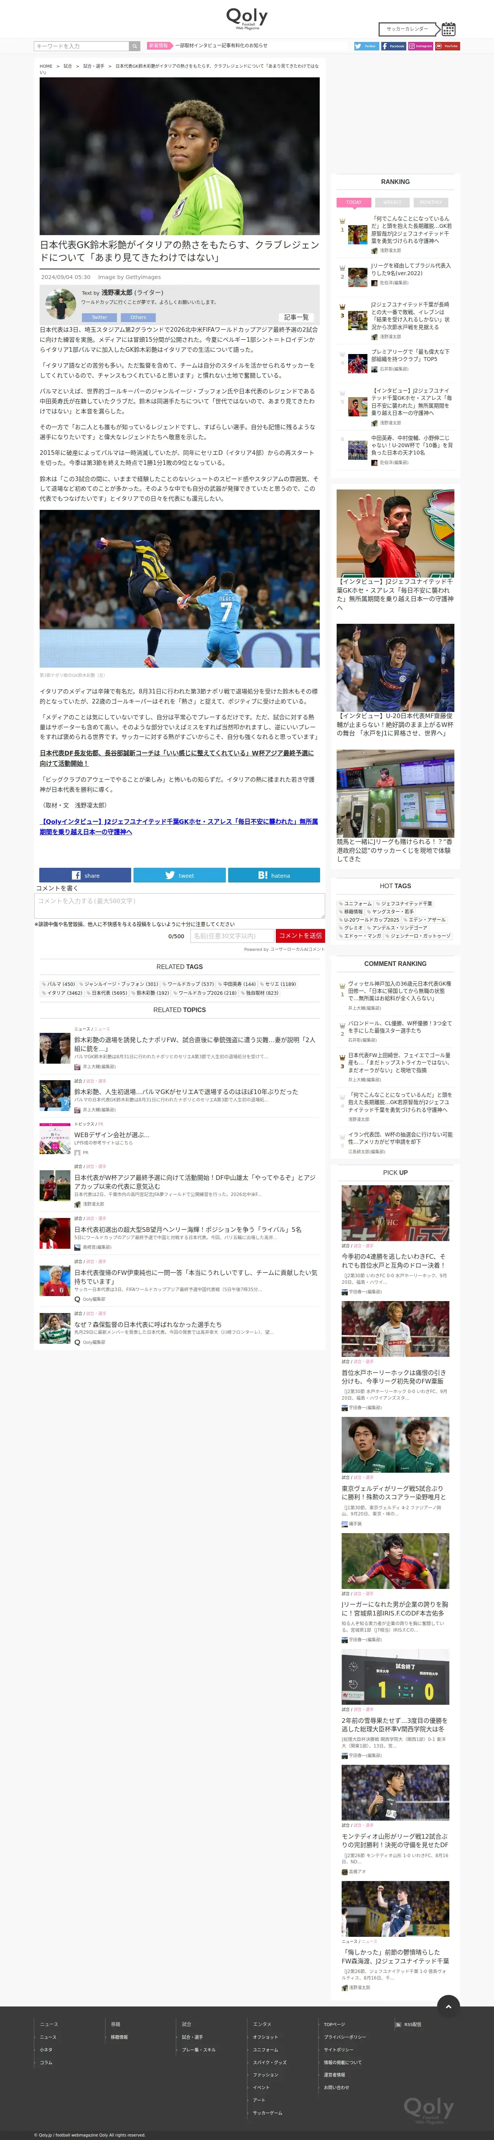This screenshot has height=2140, width=494.
Task: Open Pick Up モンテディオ山形 article
Action: click(395, 1841)
